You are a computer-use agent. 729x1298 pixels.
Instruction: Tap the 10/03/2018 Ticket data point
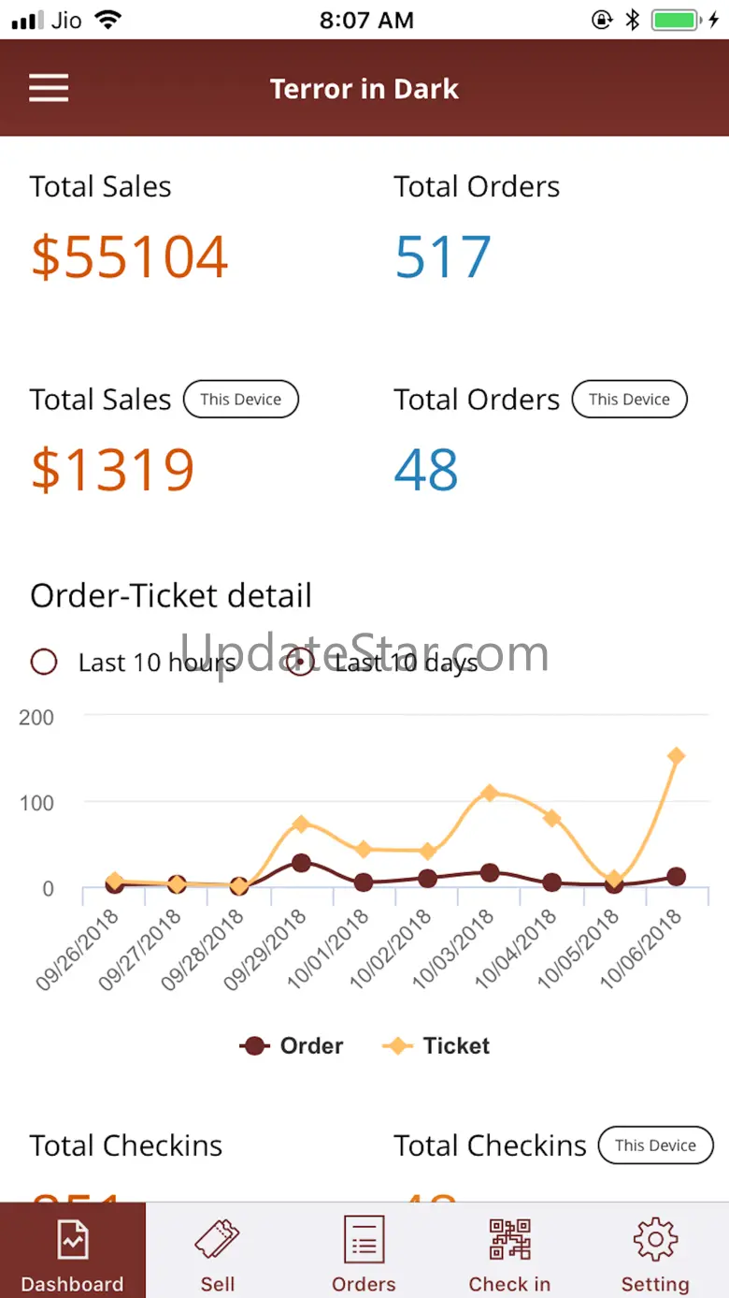tap(489, 794)
